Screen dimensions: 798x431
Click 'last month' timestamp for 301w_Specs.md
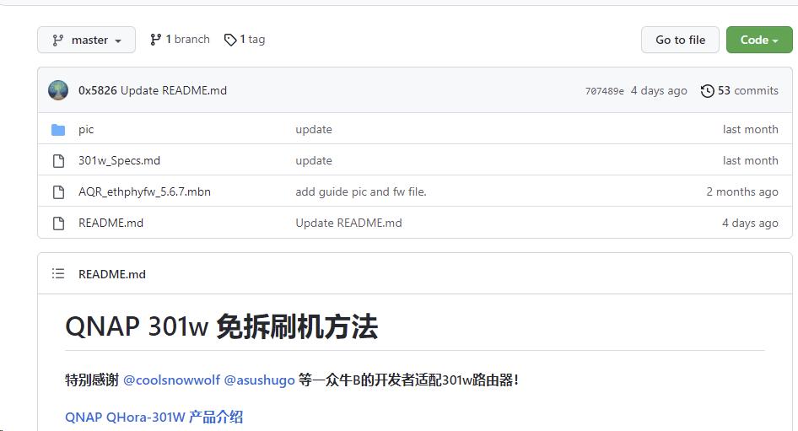(x=750, y=161)
